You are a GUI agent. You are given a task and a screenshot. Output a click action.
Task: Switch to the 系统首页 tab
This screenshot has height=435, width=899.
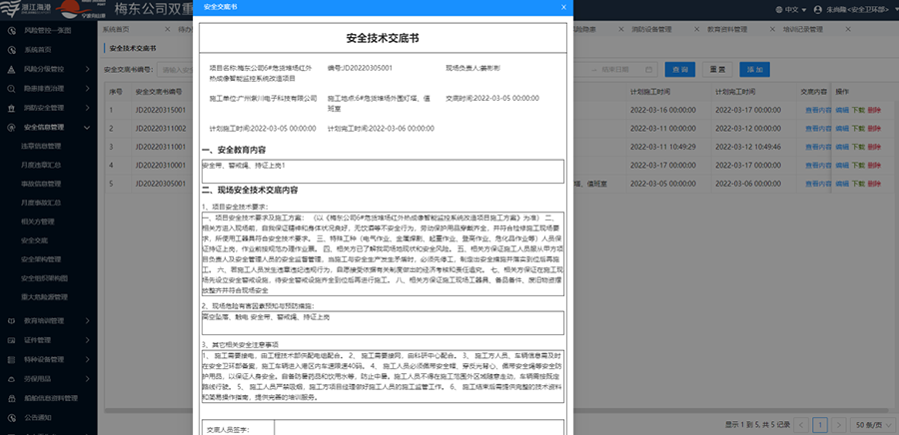pos(116,29)
